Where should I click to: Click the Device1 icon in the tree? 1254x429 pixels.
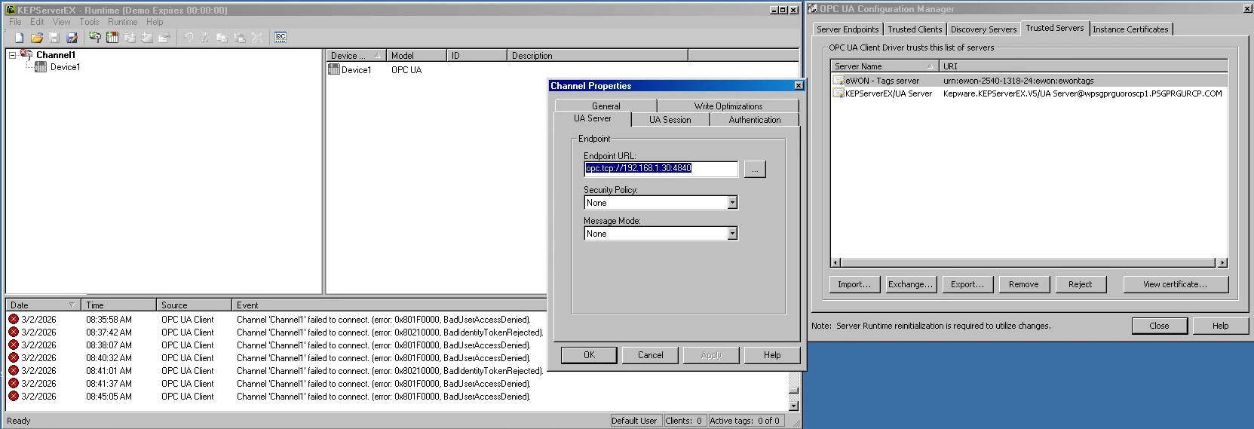click(x=41, y=67)
